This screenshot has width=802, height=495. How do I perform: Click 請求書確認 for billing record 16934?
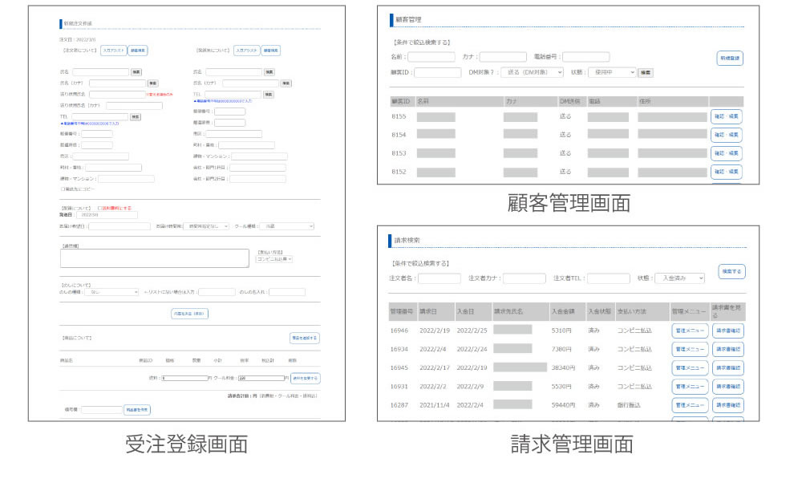click(727, 349)
